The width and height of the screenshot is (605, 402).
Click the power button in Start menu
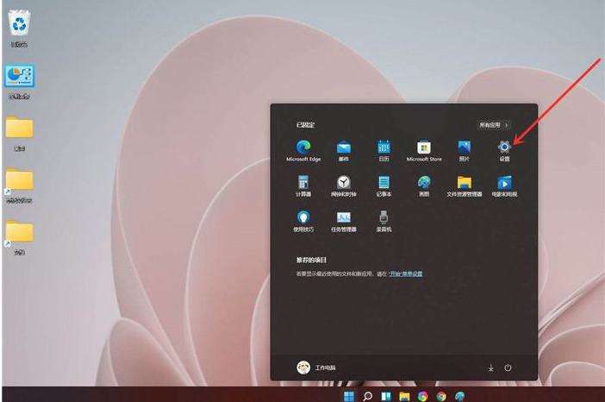click(508, 367)
